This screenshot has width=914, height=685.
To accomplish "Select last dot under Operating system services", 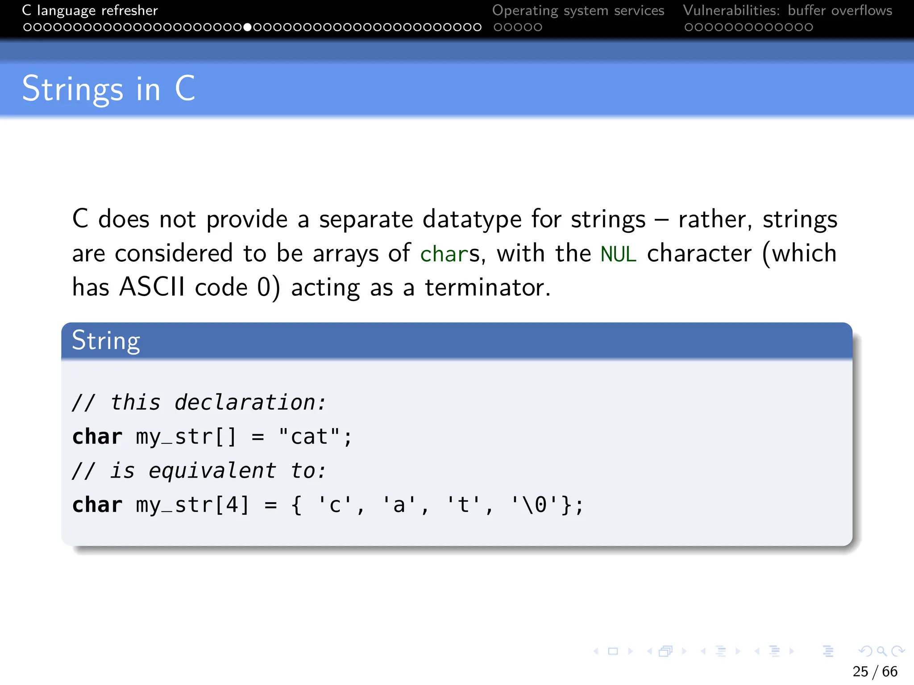I will pyautogui.click(x=538, y=27).
